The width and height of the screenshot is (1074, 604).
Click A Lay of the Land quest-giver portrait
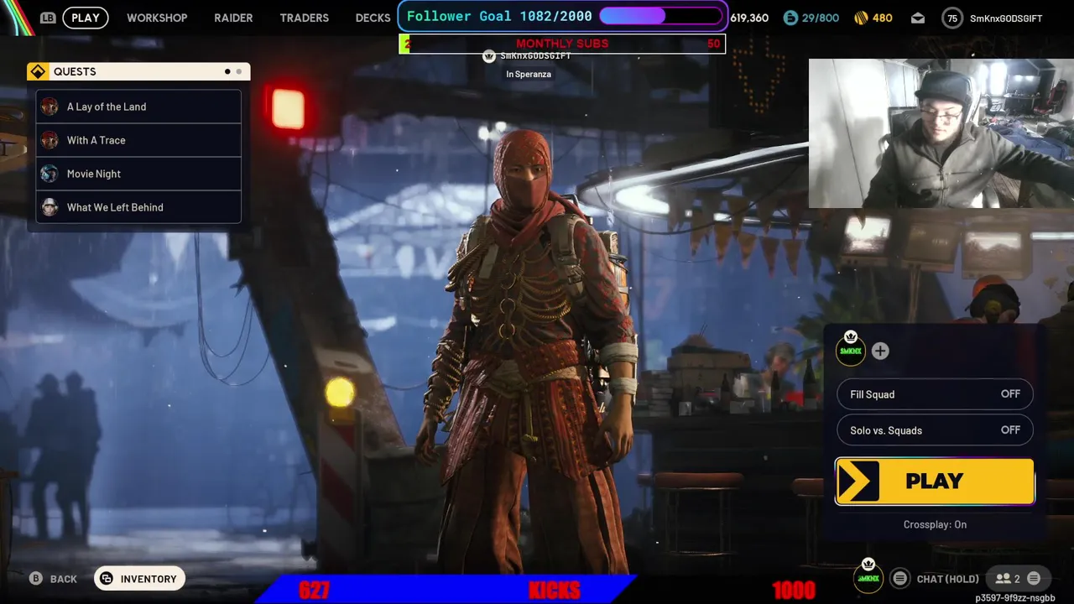point(50,107)
